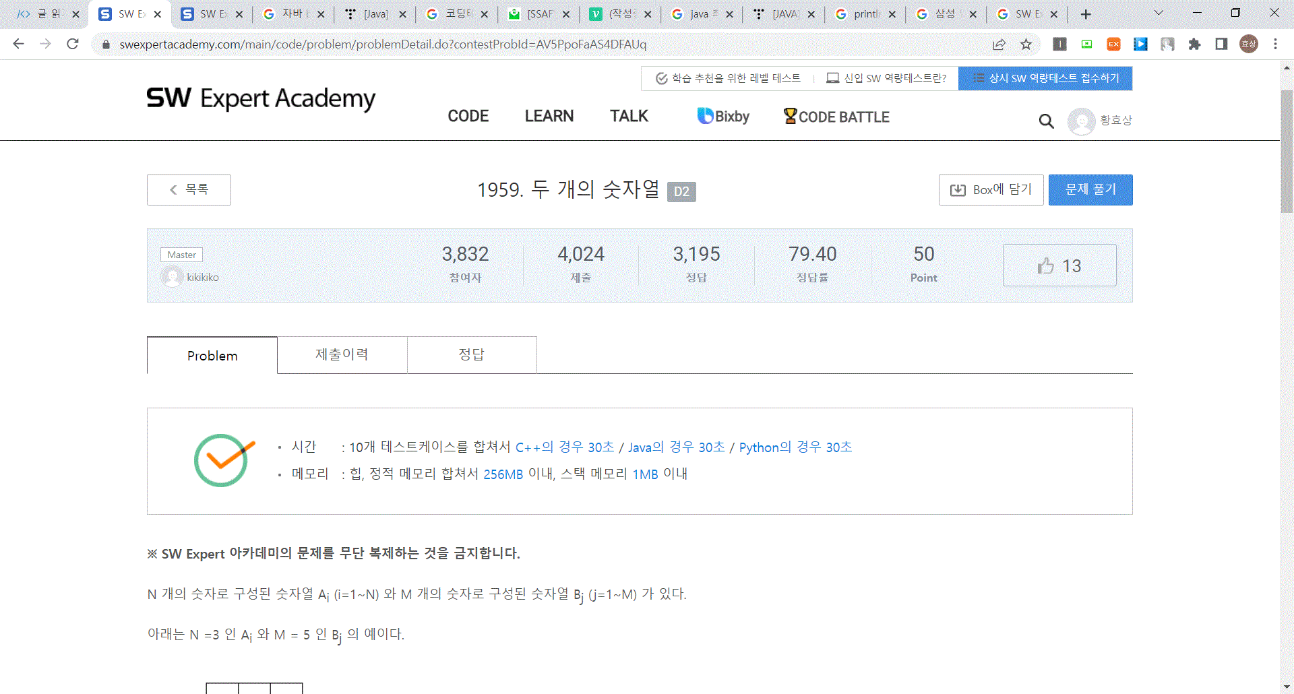
Task: Open the LEARN menu item
Action: click(x=549, y=116)
